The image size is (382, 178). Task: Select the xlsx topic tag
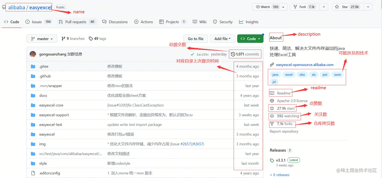point(302,75)
